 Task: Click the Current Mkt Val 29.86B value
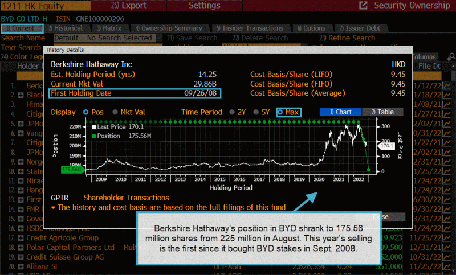coord(205,84)
